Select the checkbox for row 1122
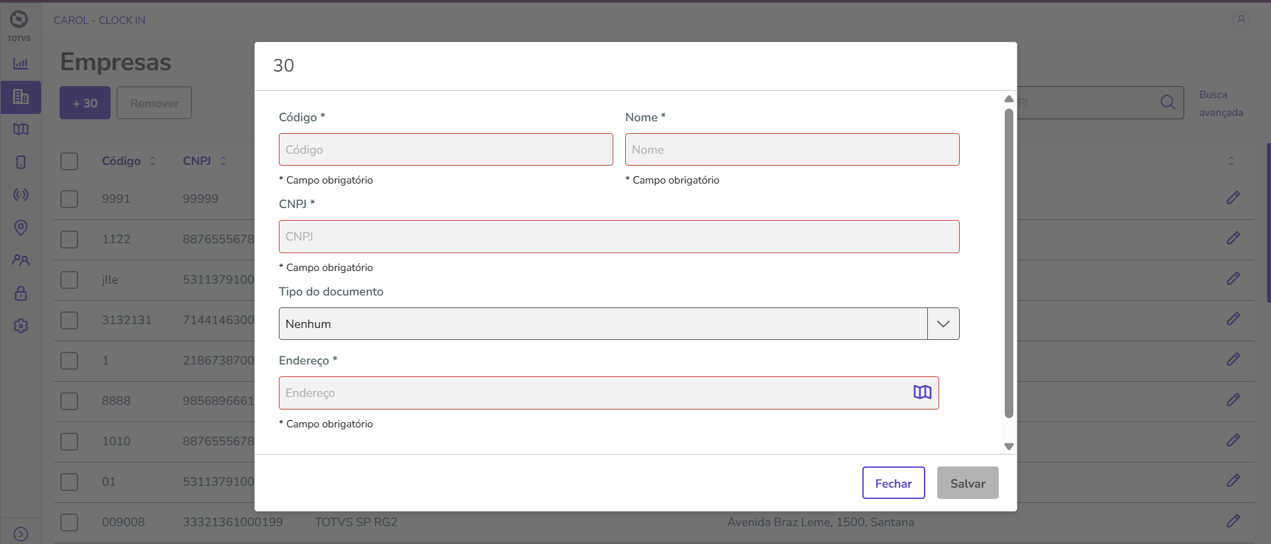The height and width of the screenshot is (544, 1271). (x=70, y=239)
